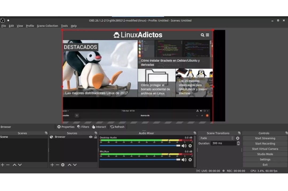Move the scene up in the Scenes panel
The image size is (288, 191).
14,165
